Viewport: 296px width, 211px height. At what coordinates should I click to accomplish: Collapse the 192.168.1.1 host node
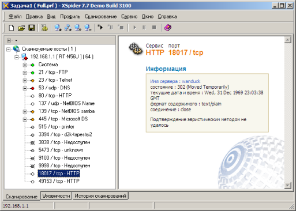tap(17, 57)
